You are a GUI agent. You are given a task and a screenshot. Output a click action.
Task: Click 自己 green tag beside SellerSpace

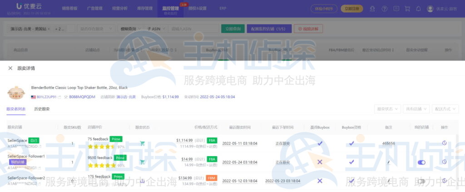[34, 140]
